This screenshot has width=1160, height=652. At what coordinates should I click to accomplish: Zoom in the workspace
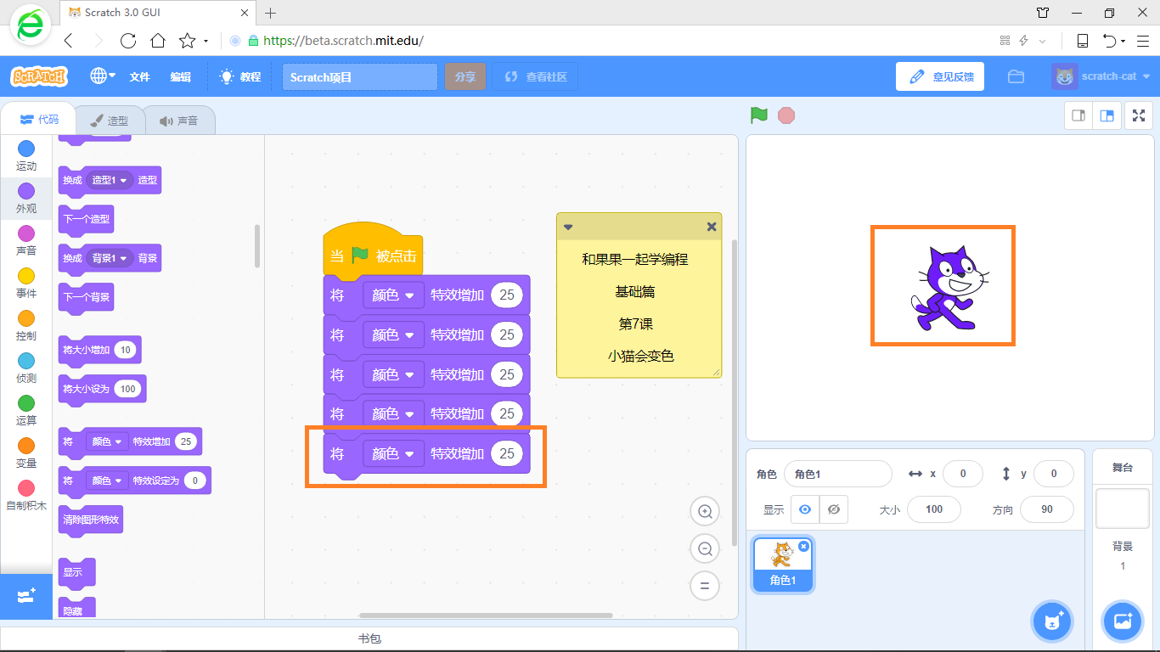click(x=704, y=512)
